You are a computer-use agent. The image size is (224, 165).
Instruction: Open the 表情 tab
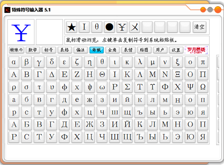[128, 50]
